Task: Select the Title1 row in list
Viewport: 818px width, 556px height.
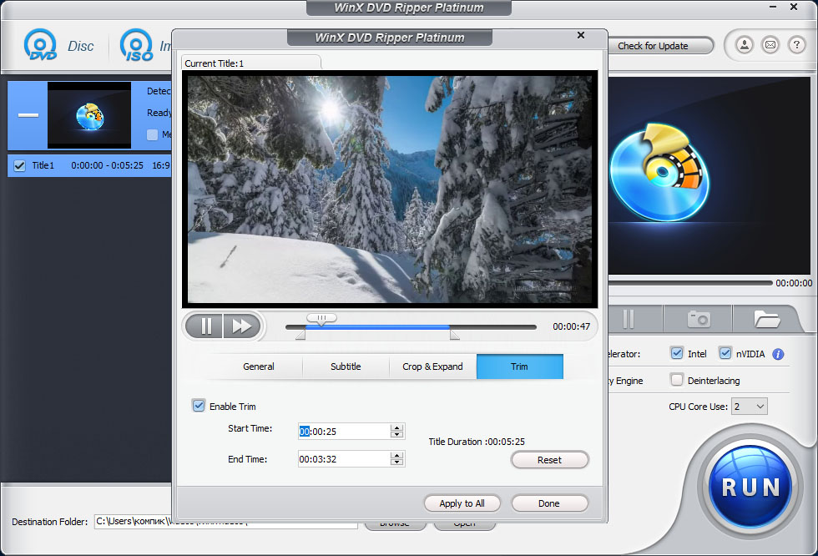Action: click(89, 165)
